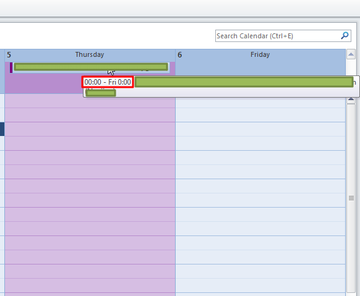This screenshot has height=296, width=360.
Task: Click the date number 6
Action: click(179, 55)
